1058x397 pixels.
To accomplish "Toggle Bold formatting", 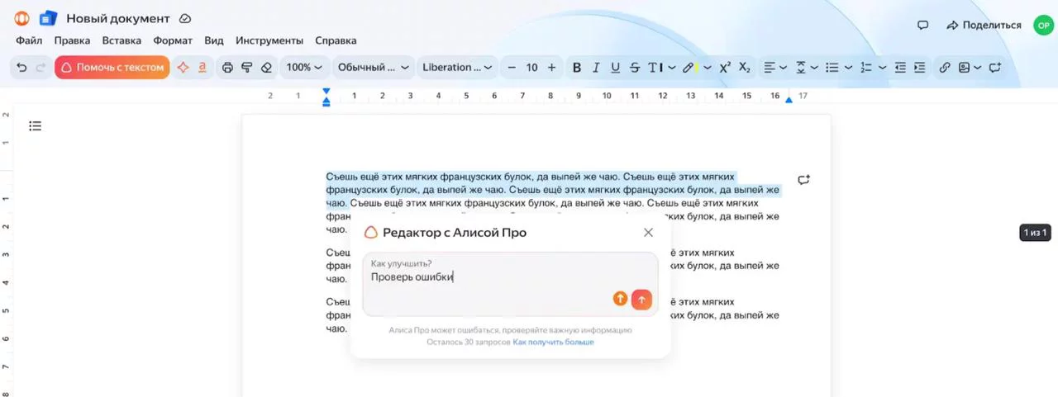I will point(577,68).
